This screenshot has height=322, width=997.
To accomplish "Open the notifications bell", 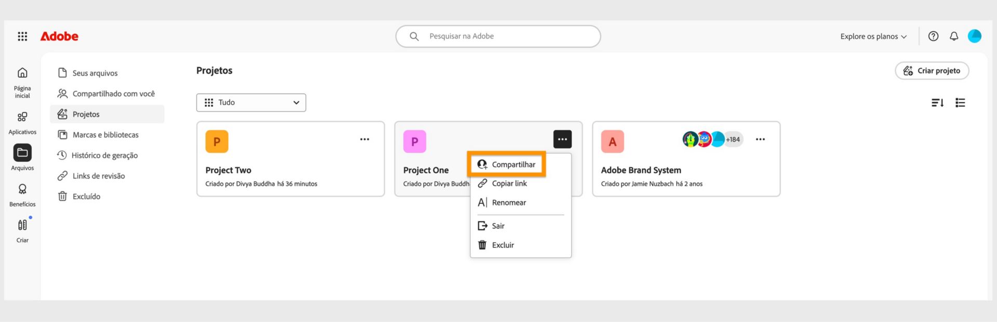I will point(954,36).
